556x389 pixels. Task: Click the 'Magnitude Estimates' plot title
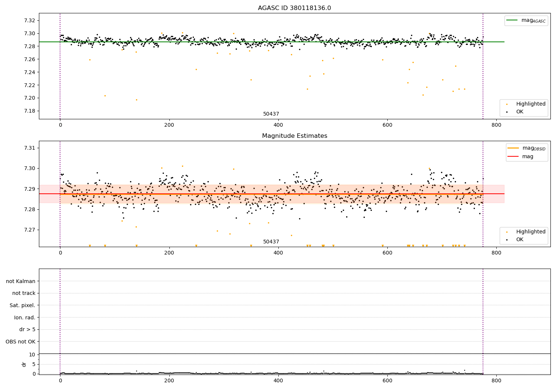(294, 136)
